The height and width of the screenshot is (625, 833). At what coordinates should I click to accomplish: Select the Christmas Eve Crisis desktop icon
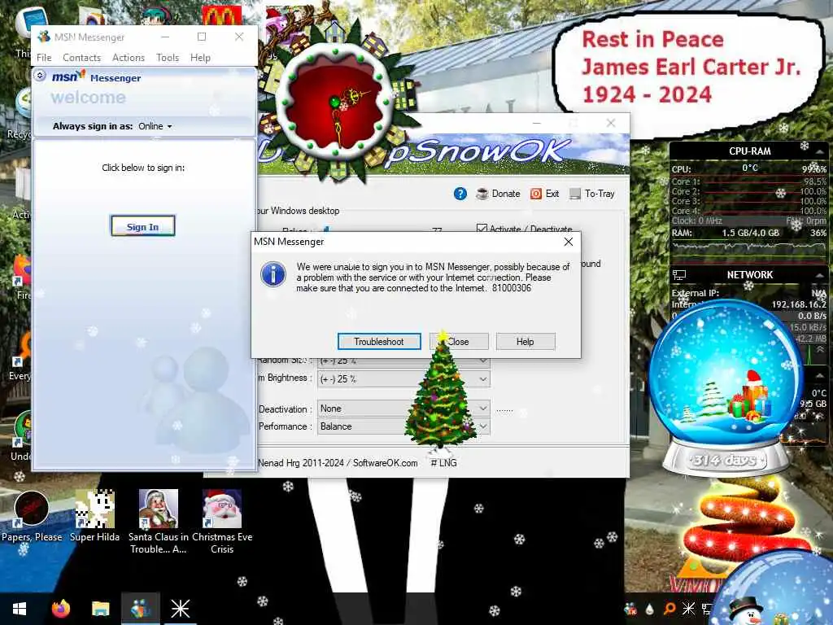click(222, 522)
